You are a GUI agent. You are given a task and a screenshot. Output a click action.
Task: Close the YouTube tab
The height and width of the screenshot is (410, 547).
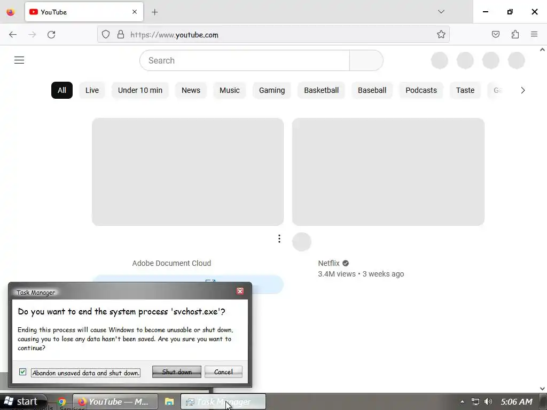135,12
